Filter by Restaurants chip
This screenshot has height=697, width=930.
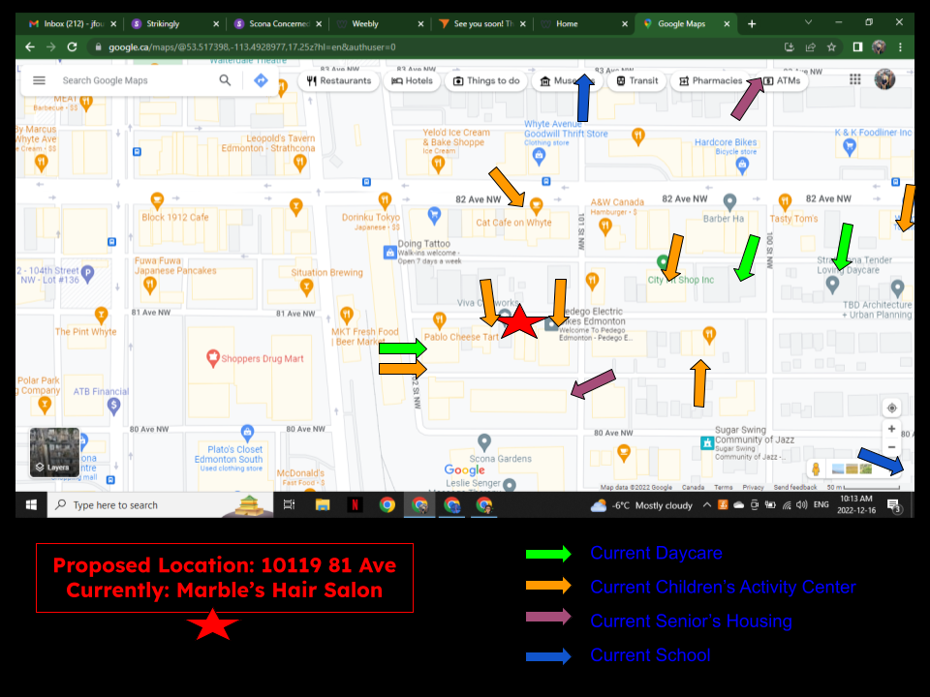click(339, 80)
